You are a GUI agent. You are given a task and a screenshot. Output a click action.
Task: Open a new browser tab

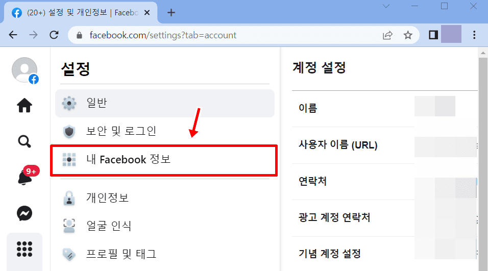tap(171, 13)
